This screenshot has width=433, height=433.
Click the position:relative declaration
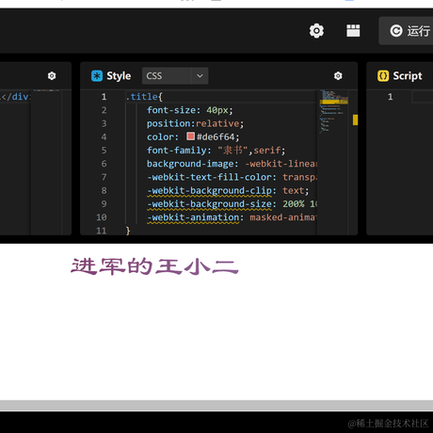[195, 123]
